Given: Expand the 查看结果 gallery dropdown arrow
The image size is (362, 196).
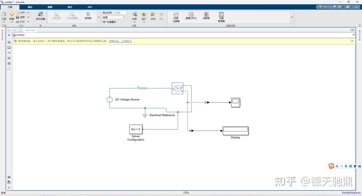Looking at the screenshot, I should [x=292, y=17].
